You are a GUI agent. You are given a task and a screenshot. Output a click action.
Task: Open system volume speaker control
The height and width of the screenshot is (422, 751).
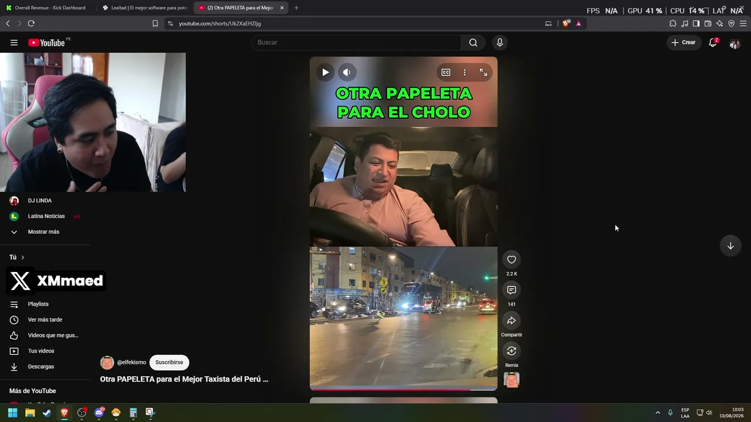(709, 413)
